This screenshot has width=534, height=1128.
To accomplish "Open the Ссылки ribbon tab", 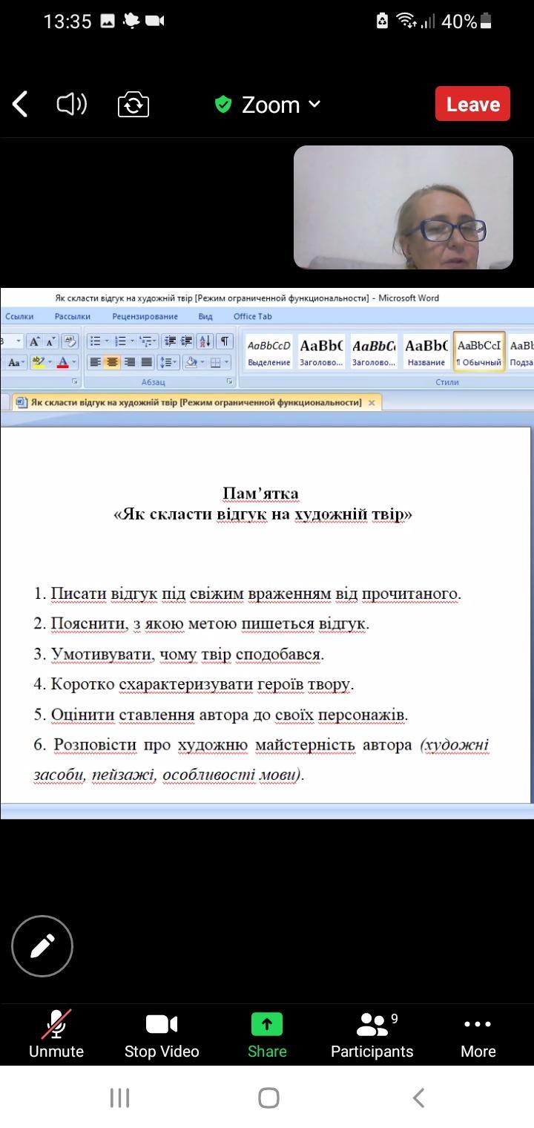I will click(x=19, y=316).
